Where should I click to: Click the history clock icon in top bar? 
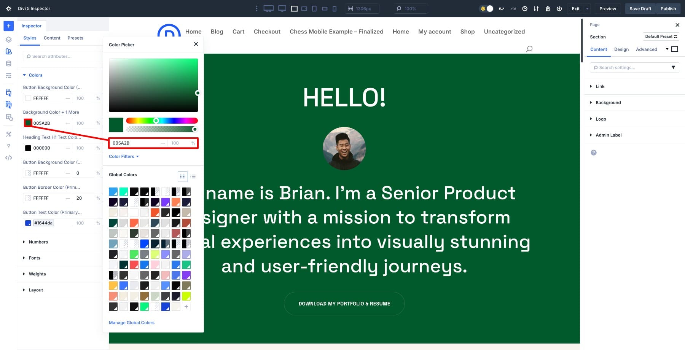[524, 8]
